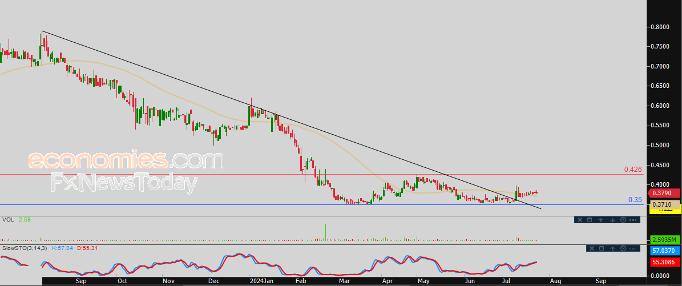Screen dimensions: 682x286
Task: Move the VOL panel up
Action: pos(600,220)
